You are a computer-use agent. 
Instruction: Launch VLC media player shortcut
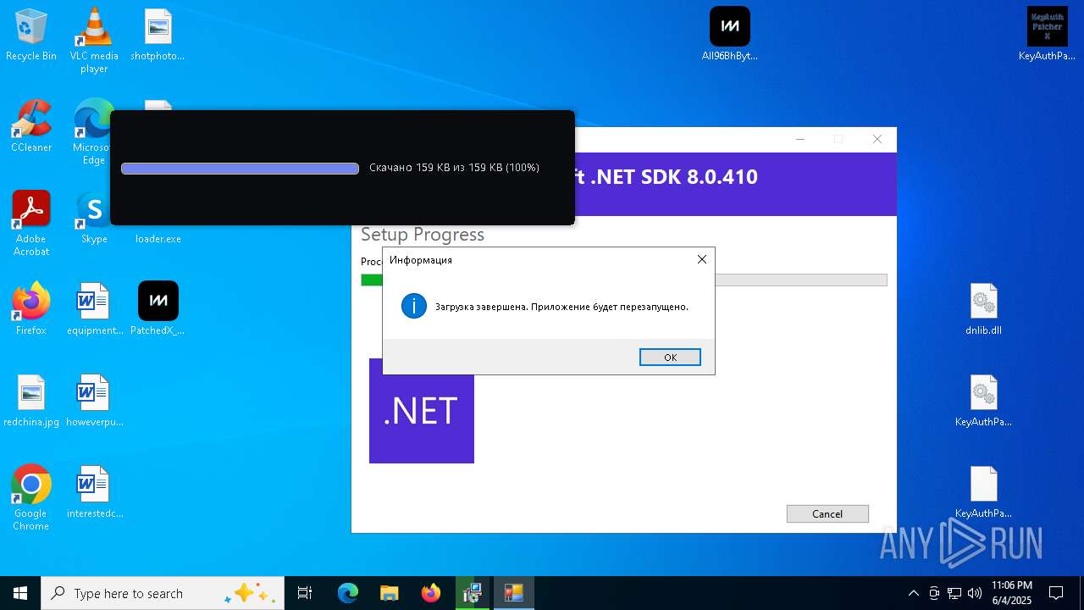click(x=94, y=41)
